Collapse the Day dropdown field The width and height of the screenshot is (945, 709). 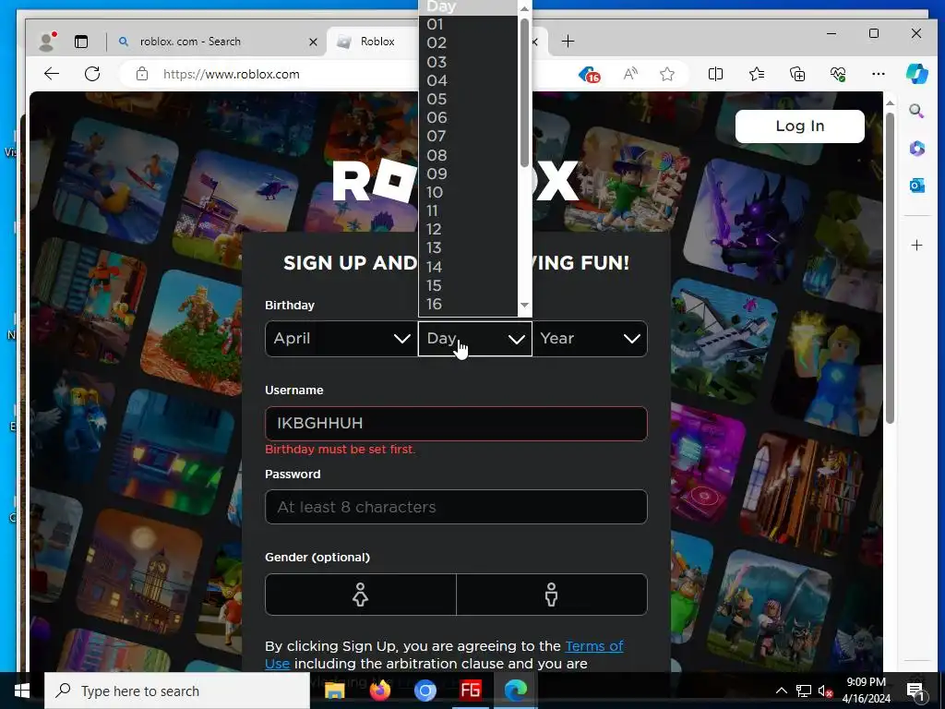(x=475, y=338)
